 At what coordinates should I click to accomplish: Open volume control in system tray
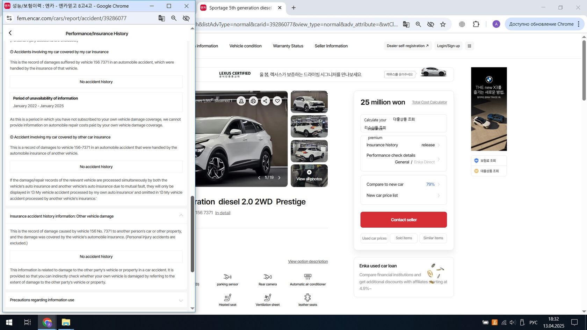(513, 322)
